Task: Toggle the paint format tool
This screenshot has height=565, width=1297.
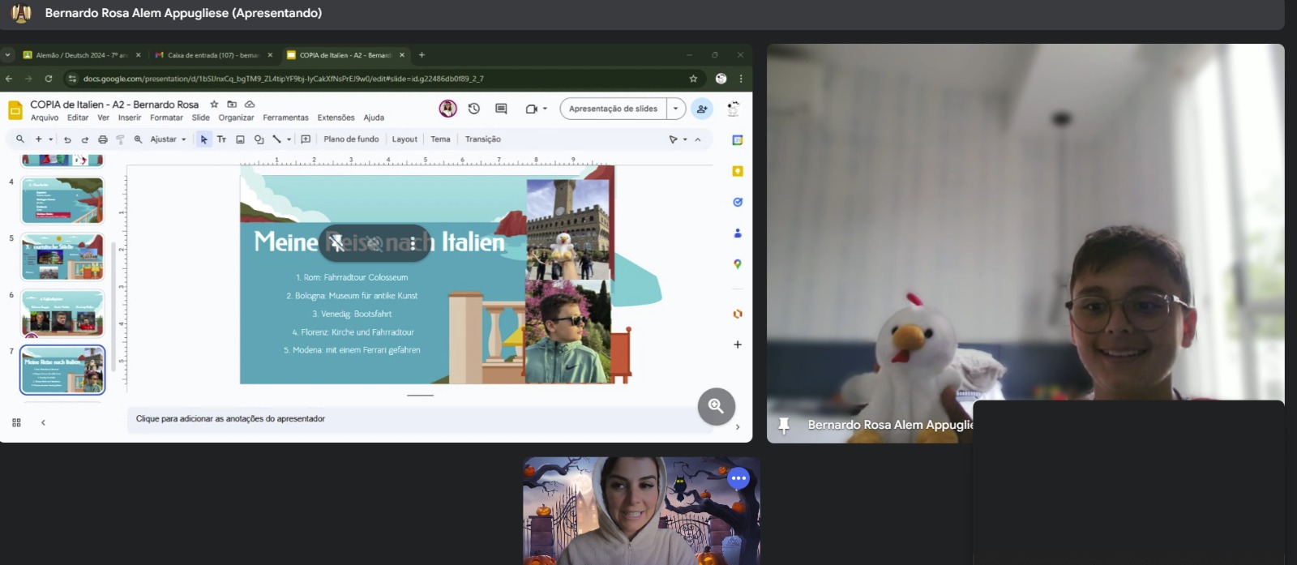Action: point(120,139)
